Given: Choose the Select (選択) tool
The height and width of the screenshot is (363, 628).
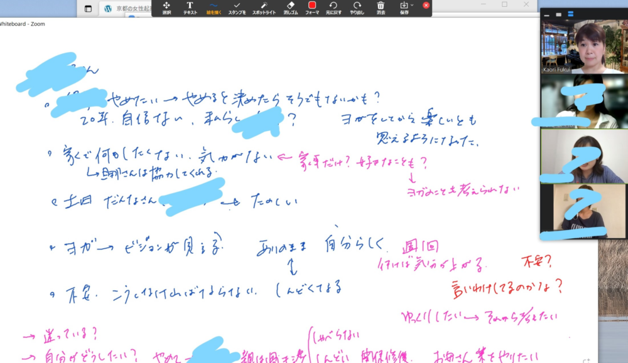Looking at the screenshot, I should click(x=166, y=8).
